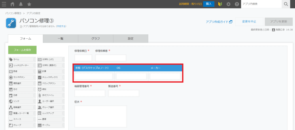The width and height of the screenshot is (295, 130).
Task: Click the help question mark icon
Action: pyautogui.click(x=237, y=4)
